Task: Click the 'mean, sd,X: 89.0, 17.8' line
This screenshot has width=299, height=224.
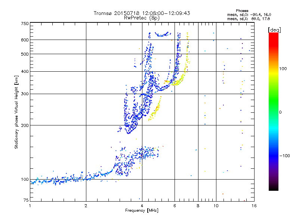Action: click(x=249, y=19)
